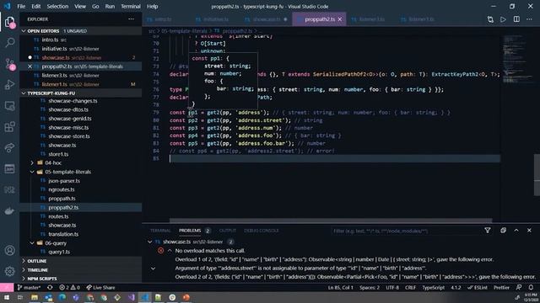Open notifications bell in status bar
Viewport: 540px width, 303px height.
click(x=531, y=288)
